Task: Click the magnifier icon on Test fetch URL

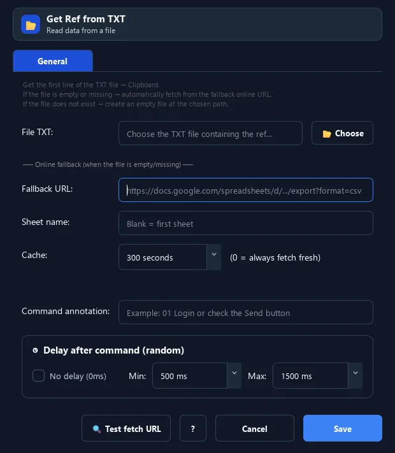Action: pos(96,429)
